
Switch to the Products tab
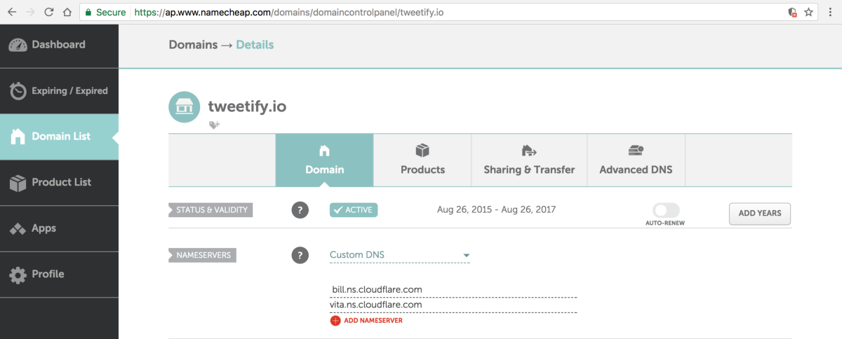[422, 160]
